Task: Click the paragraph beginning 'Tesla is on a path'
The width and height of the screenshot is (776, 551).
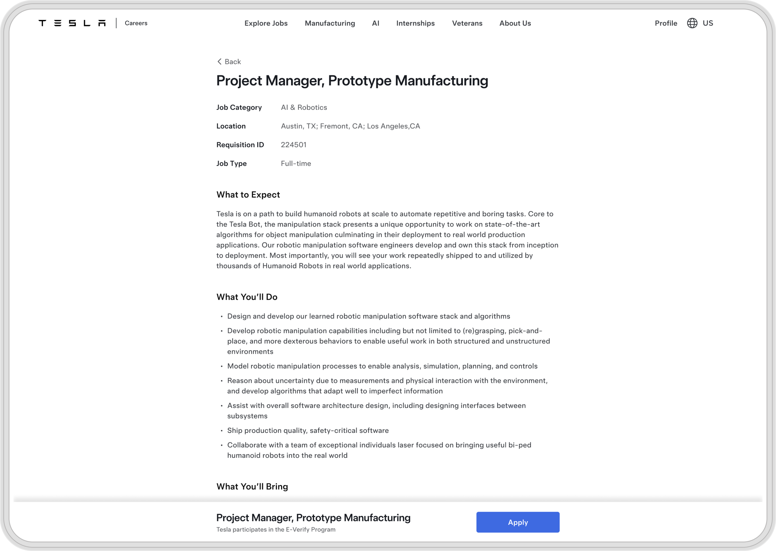Action: (x=387, y=239)
